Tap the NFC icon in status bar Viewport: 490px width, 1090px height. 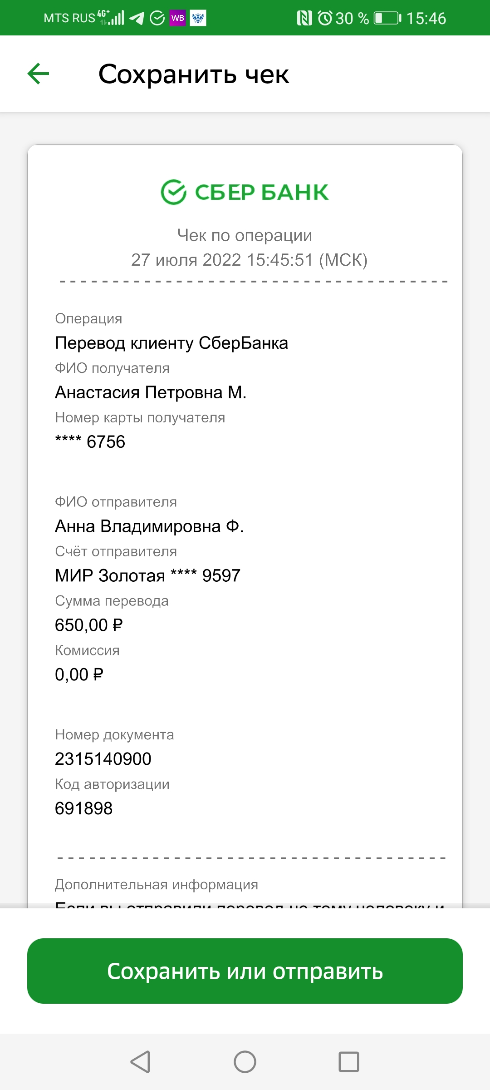coord(304,18)
